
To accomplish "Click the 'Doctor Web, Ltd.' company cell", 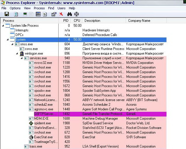I will (x=138, y=123).
